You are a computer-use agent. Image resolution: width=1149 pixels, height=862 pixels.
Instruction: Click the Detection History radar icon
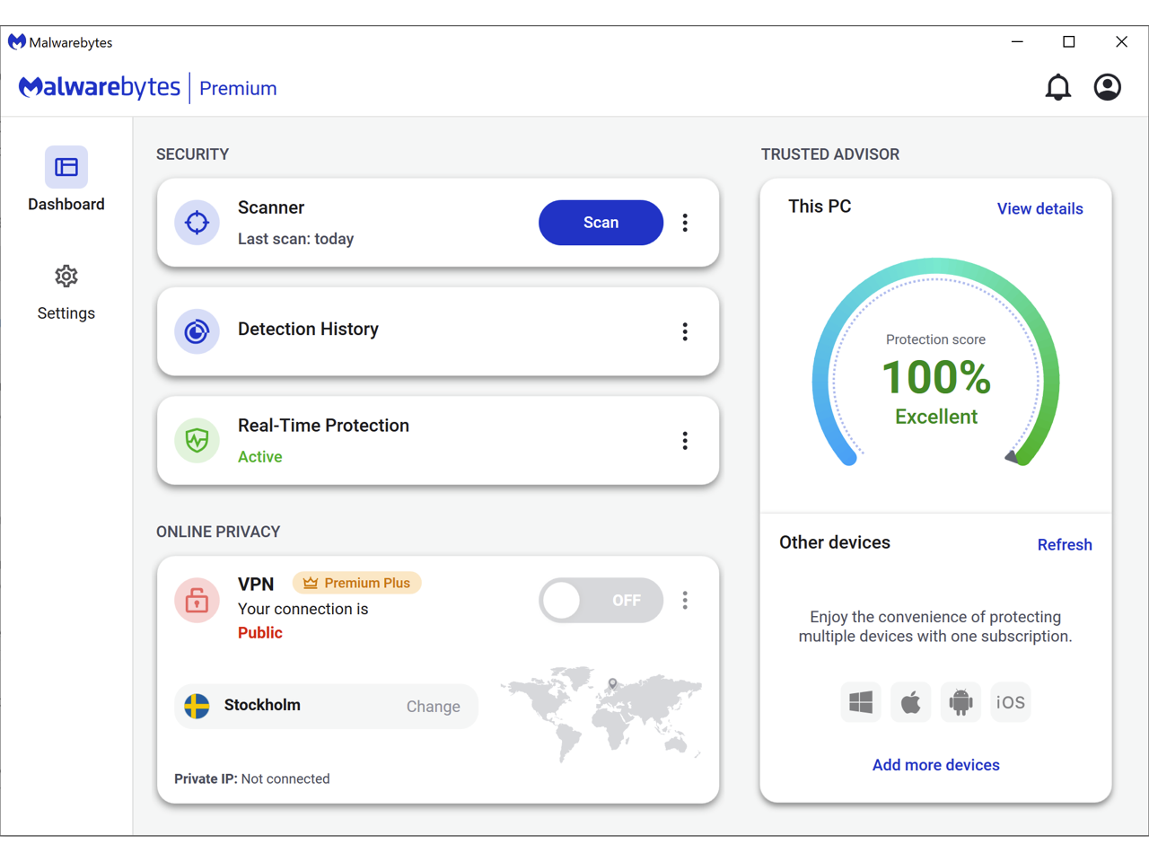[x=197, y=331]
